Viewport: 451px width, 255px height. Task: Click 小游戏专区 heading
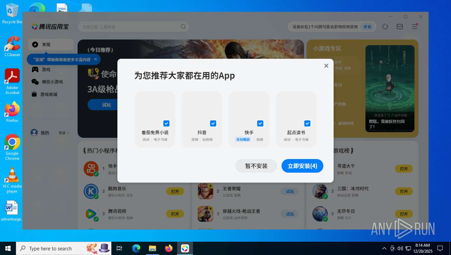tap(327, 48)
